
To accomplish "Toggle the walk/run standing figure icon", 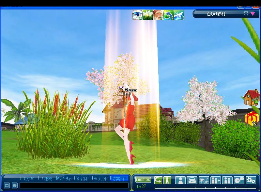I will point(167,180).
